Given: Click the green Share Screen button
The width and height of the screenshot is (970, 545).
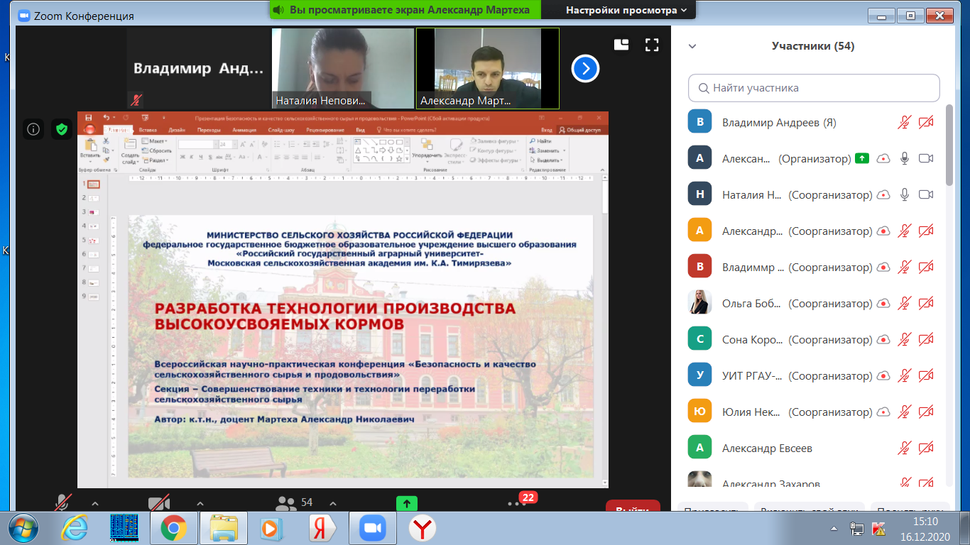Looking at the screenshot, I should point(407,503).
